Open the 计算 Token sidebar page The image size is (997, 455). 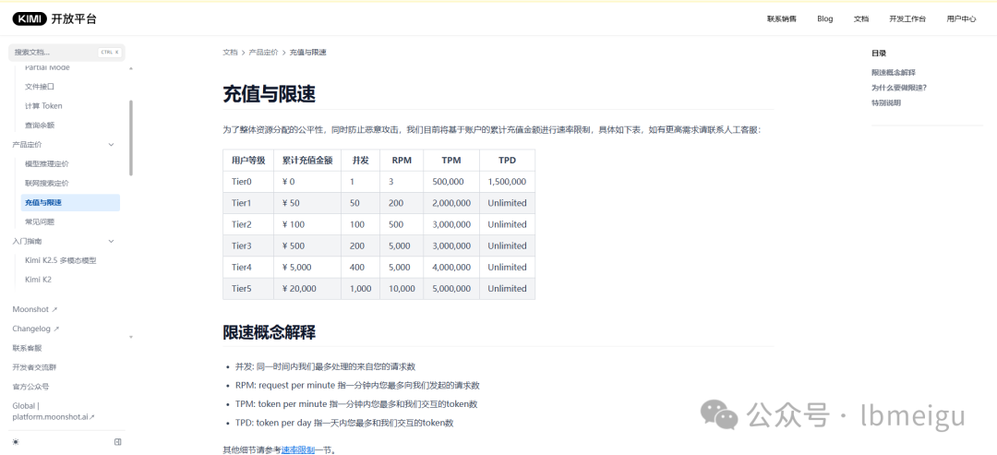click(43, 105)
